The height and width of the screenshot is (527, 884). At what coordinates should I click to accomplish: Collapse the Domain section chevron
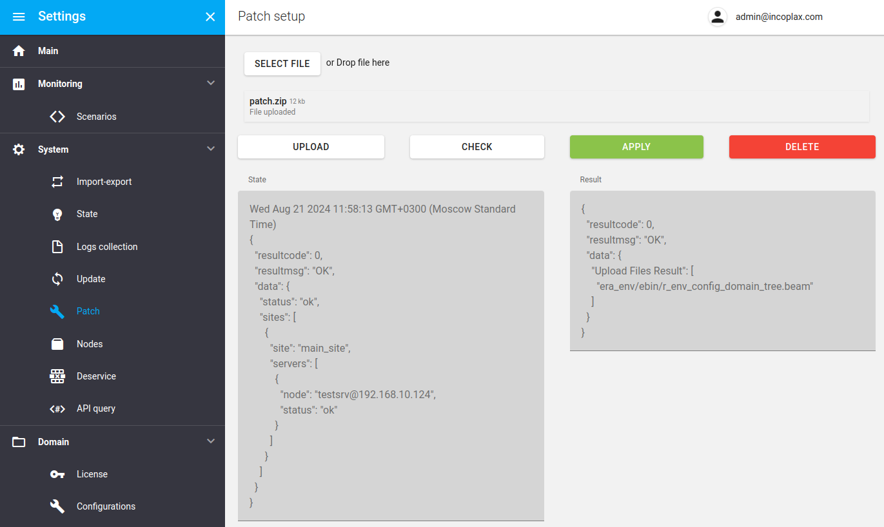pyautogui.click(x=210, y=441)
